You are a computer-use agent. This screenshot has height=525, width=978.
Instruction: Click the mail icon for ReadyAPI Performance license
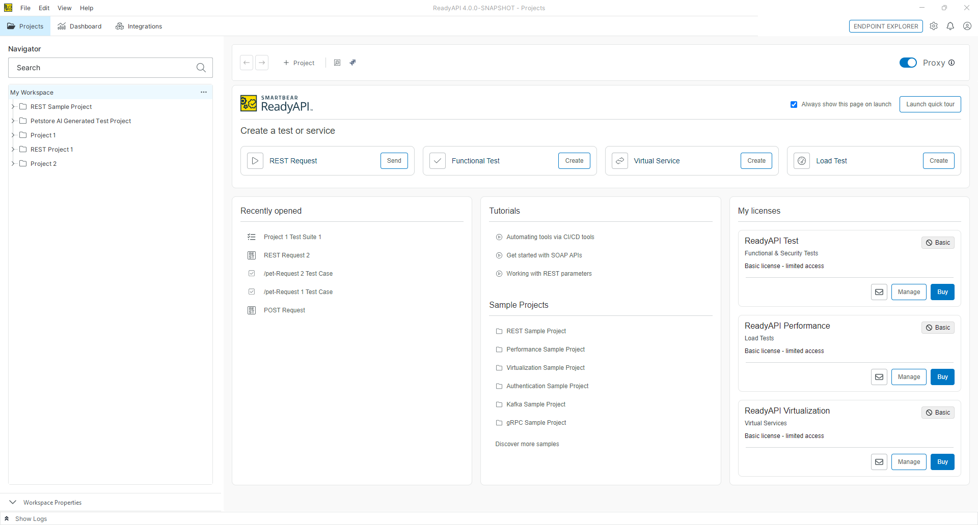(879, 377)
